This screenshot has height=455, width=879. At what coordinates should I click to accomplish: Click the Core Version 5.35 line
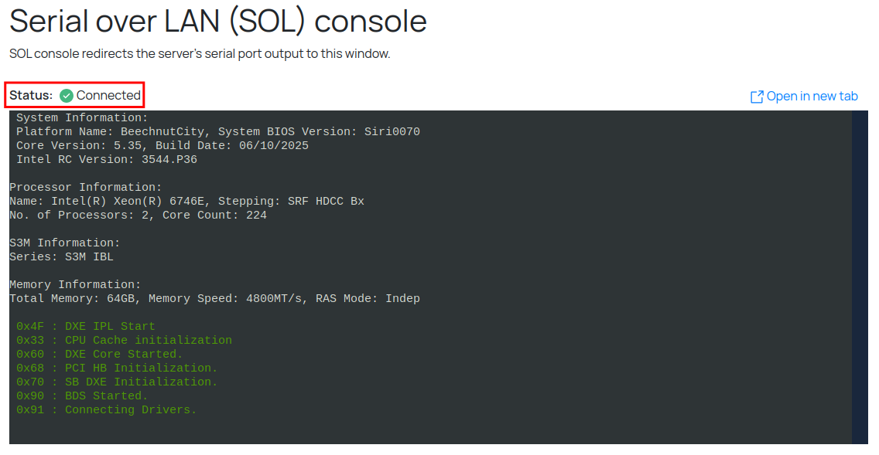coord(162,146)
